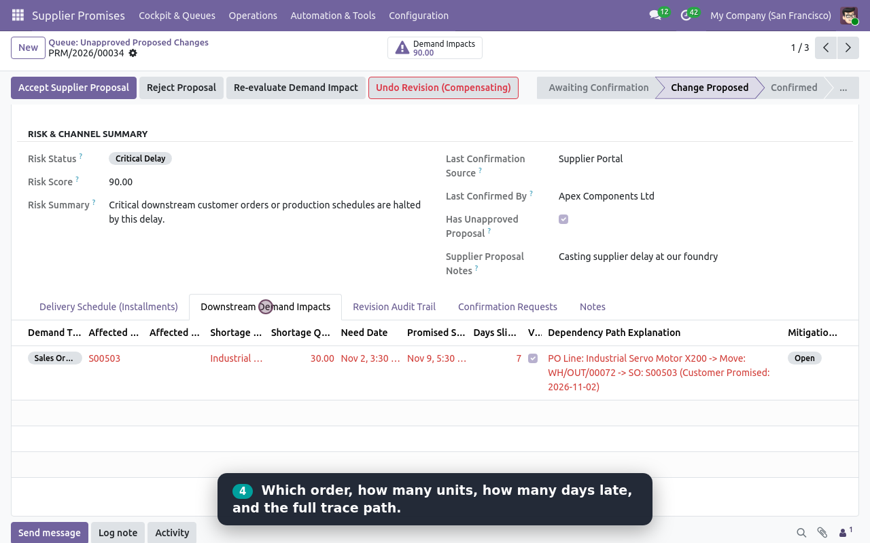Click the Reject Proposal button
870x543 pixels.
click(181, 88)
